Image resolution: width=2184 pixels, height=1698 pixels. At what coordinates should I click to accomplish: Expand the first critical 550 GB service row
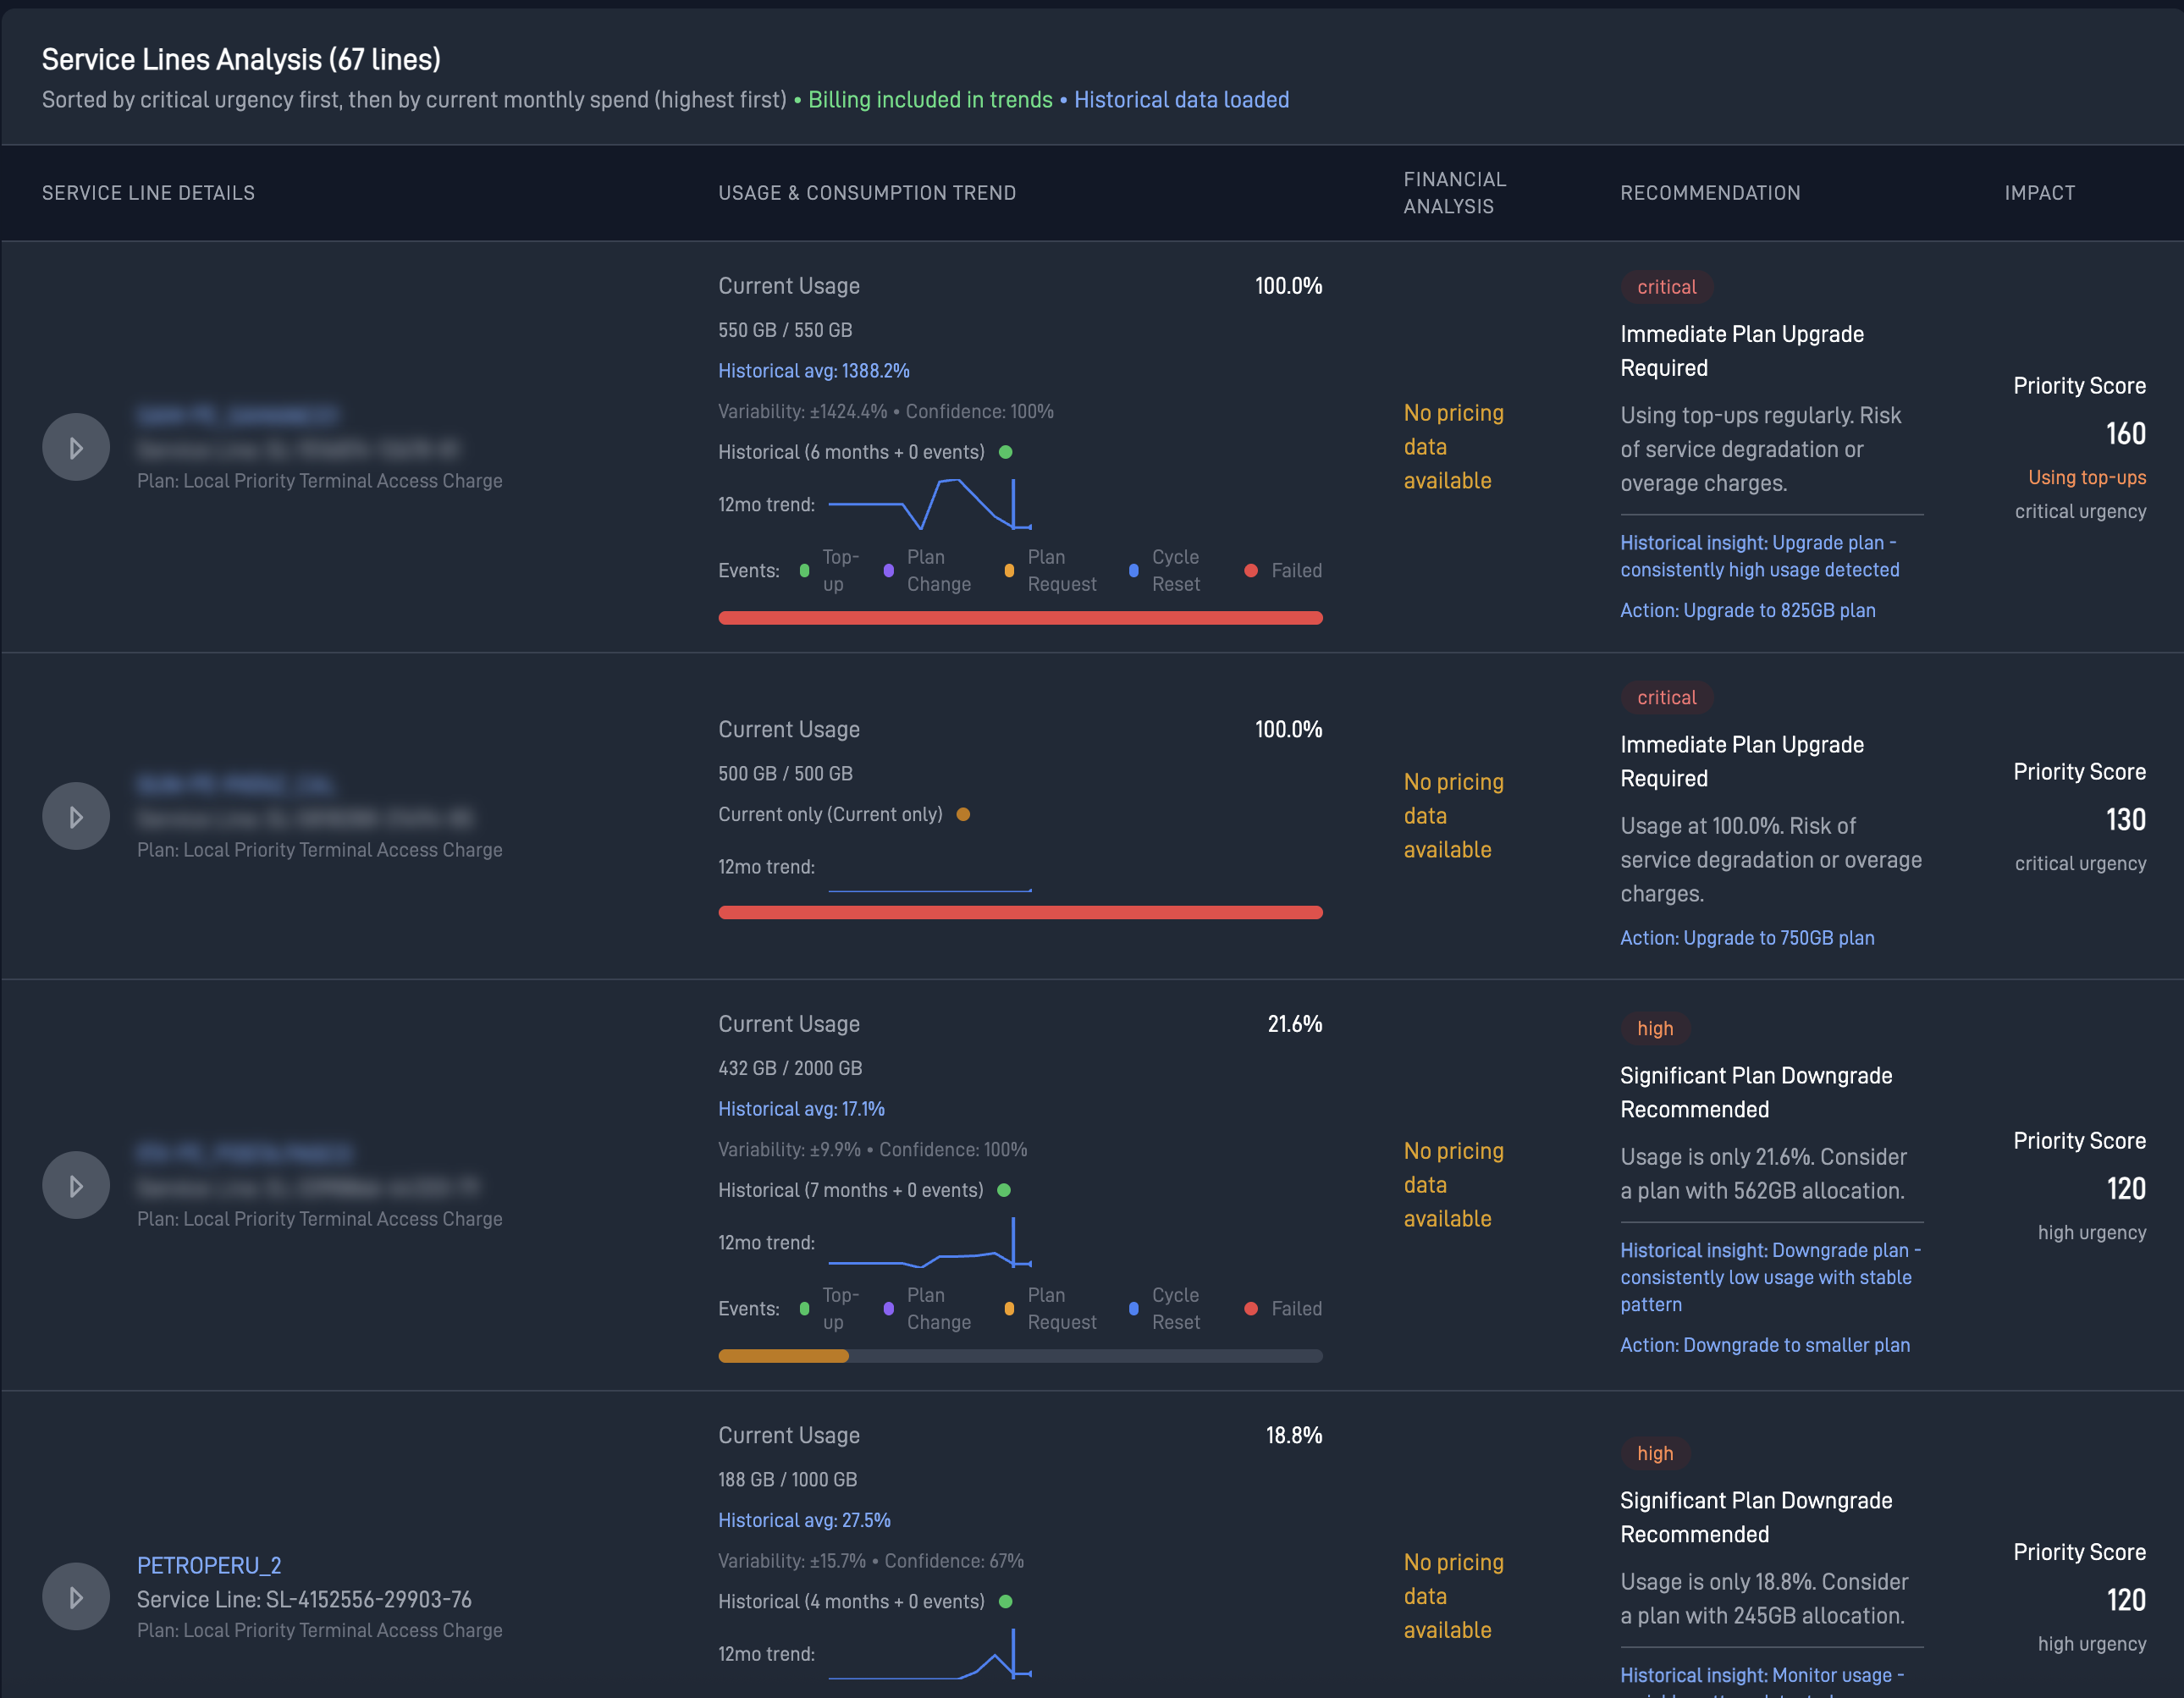(76, 448)
